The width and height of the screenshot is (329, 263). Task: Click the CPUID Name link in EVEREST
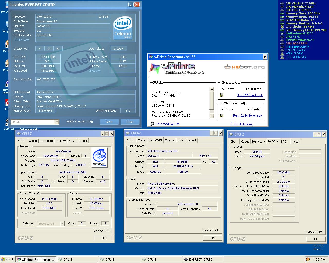(22, 40)
